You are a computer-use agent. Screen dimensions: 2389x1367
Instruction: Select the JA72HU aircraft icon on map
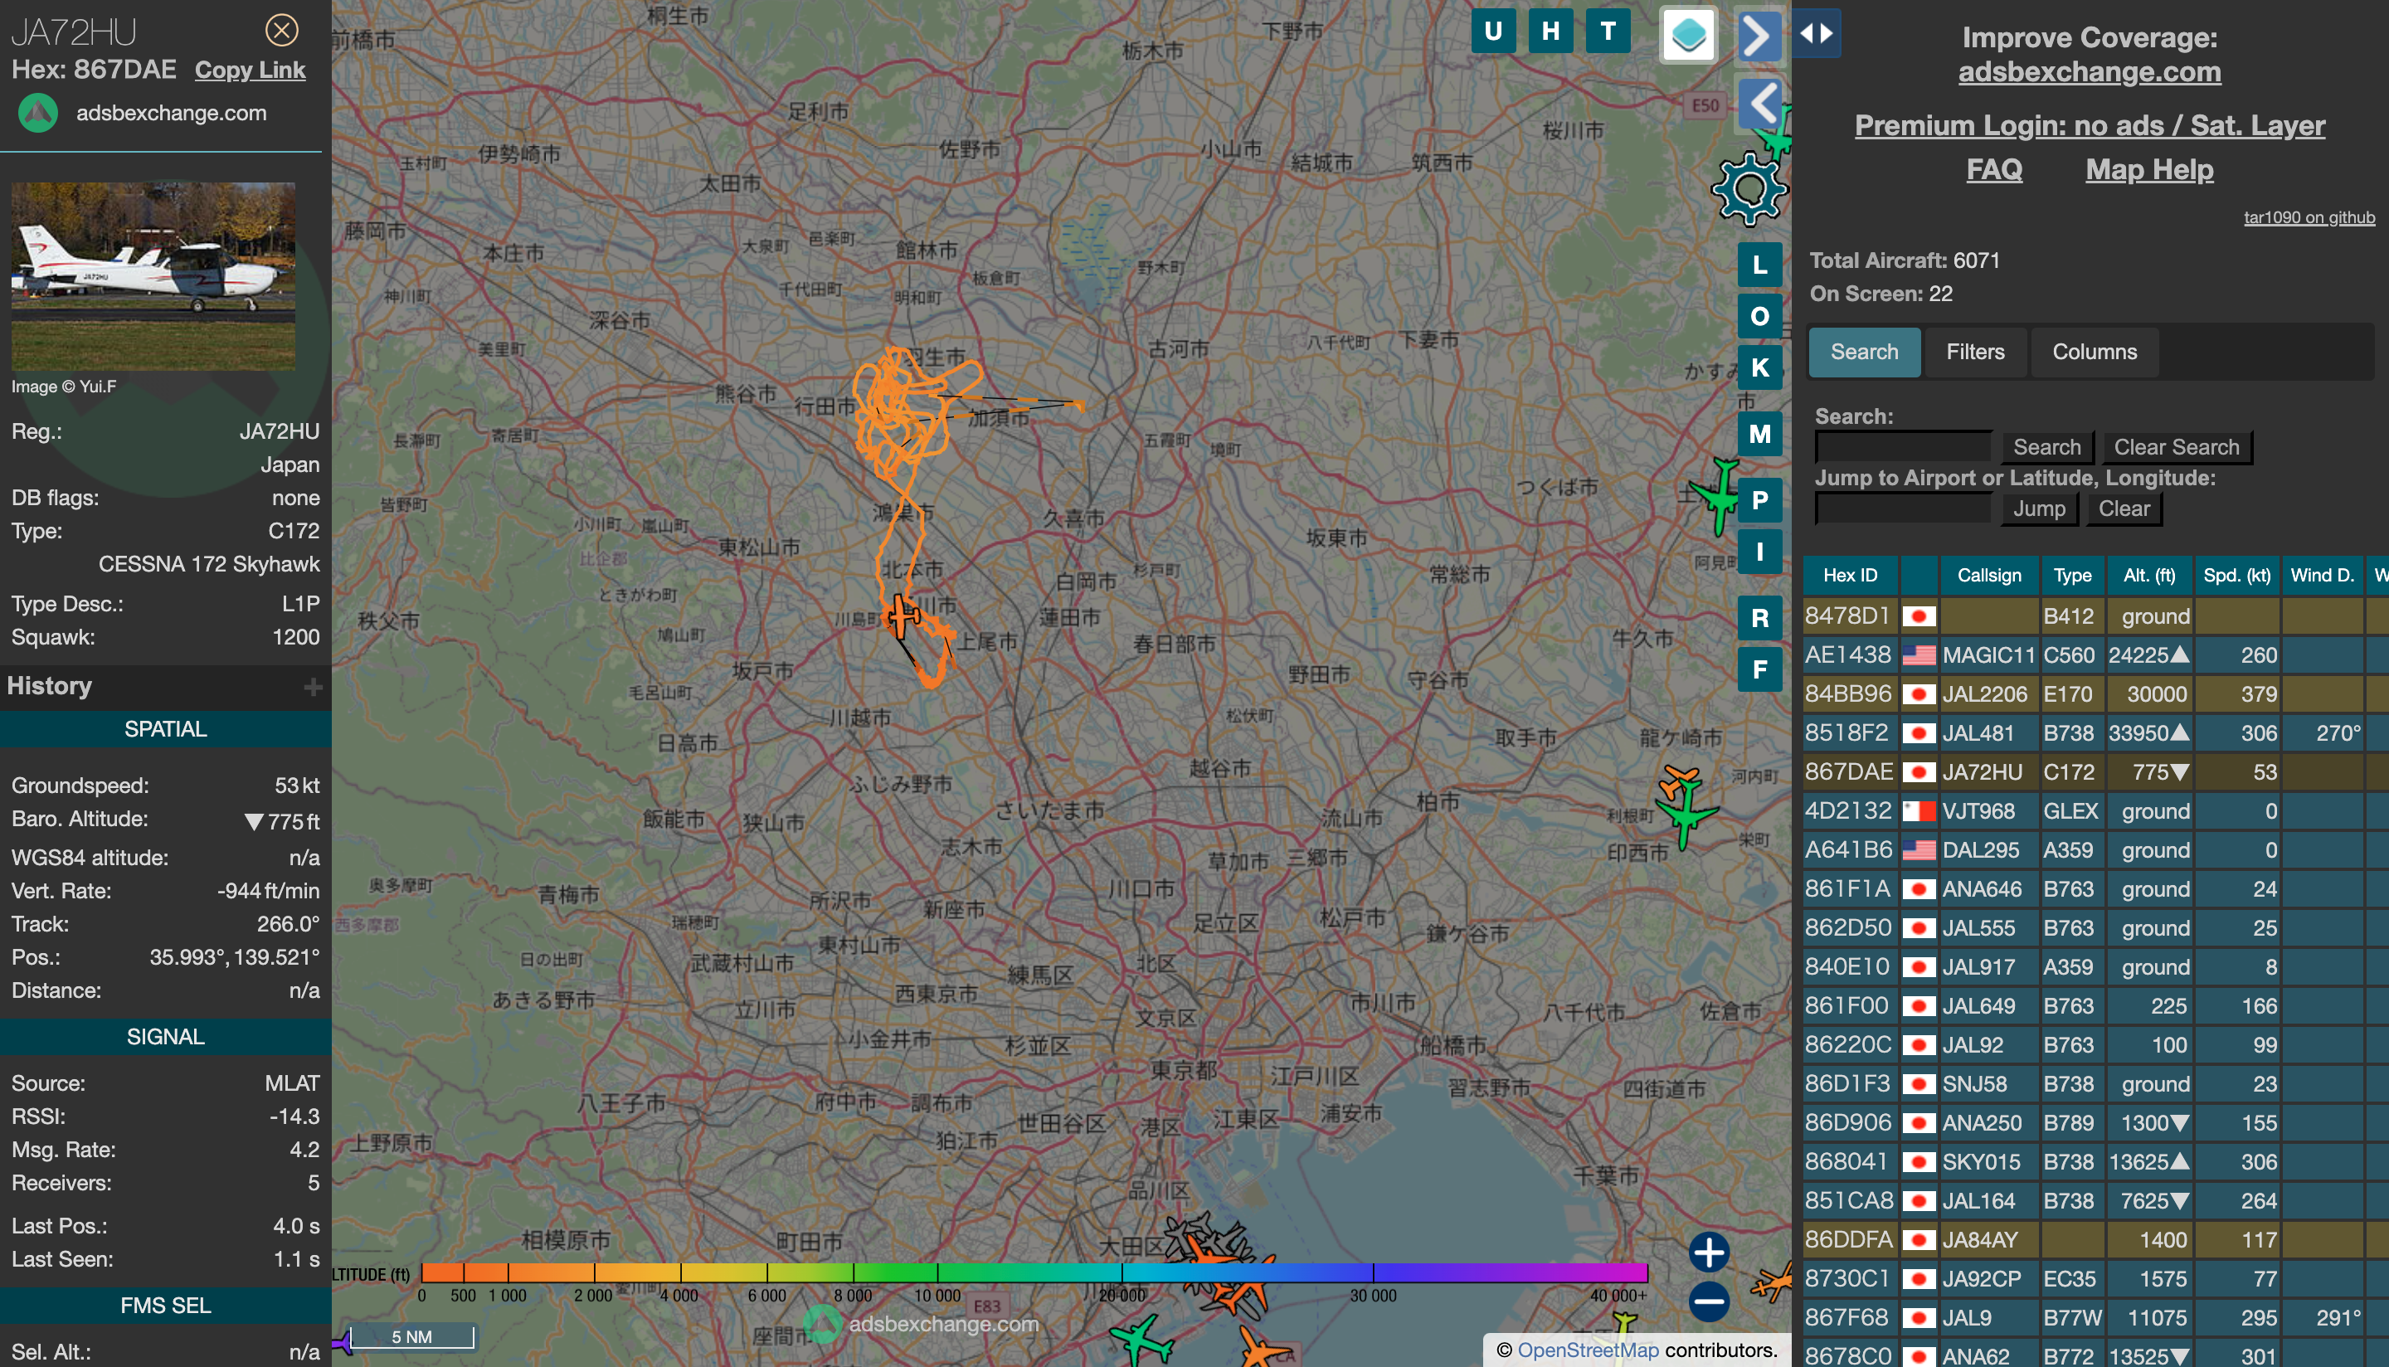click(x=902, y=616)
